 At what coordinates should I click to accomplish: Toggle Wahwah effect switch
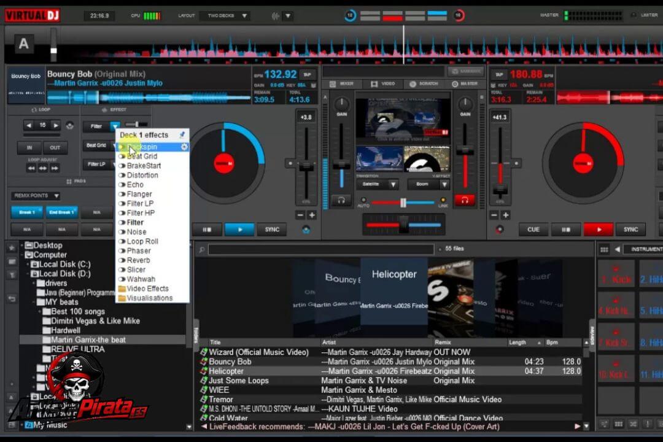click(x=122, y=279)
